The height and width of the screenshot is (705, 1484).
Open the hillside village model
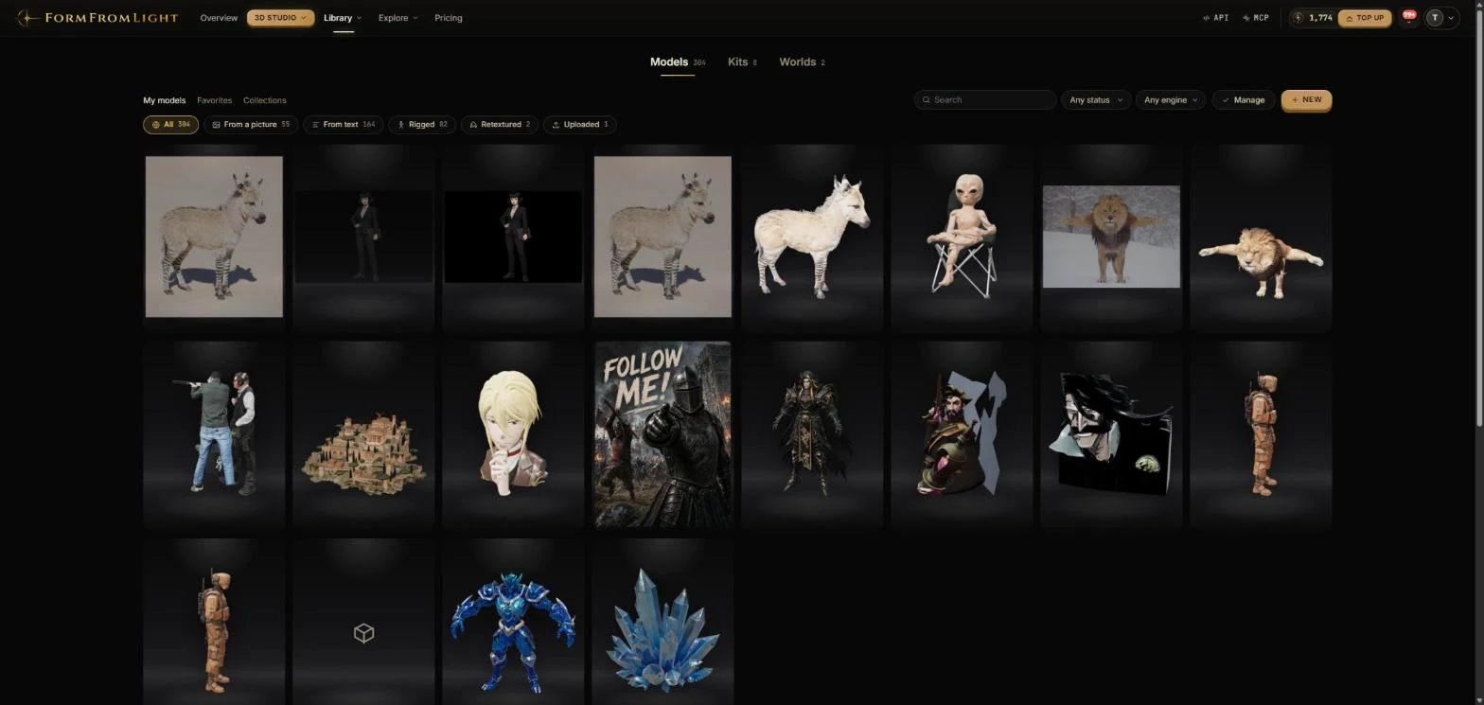(x=363, y=434)
